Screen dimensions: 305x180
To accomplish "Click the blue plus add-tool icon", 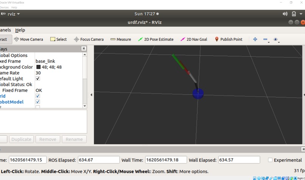I will click(255, 39).
